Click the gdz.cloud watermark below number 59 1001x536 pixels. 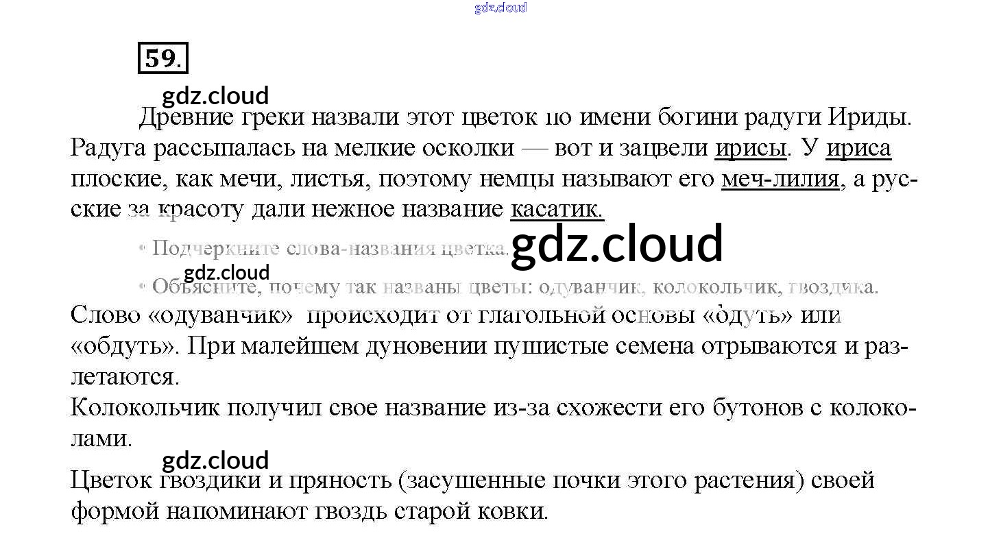click(x=215, y=96)
